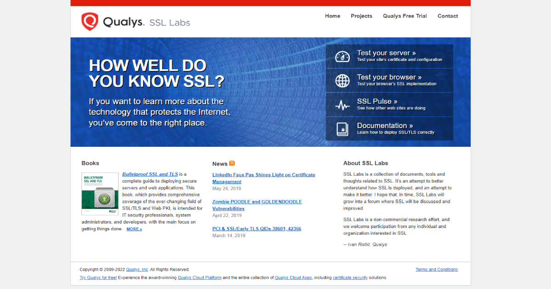Click the May 24, 2019 news date

pyautogui.click(x=227, y=189)
